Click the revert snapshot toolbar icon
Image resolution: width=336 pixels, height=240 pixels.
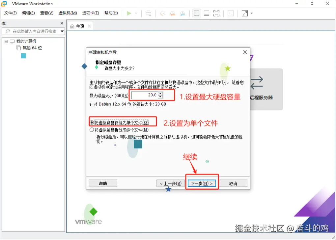[173, 13]
